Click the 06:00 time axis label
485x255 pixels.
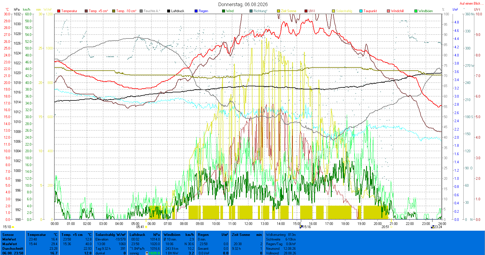152,223
